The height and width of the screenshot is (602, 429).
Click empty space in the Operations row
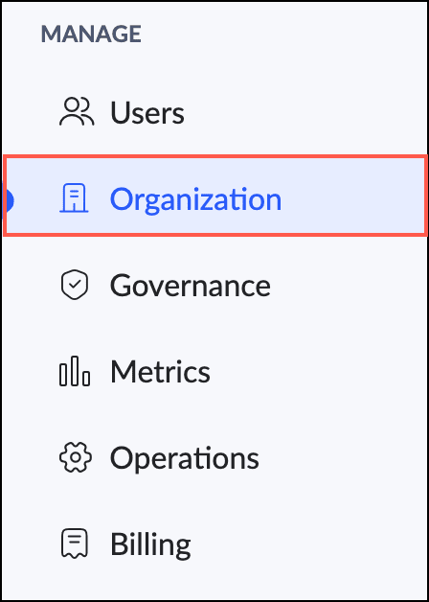(341, 458)
